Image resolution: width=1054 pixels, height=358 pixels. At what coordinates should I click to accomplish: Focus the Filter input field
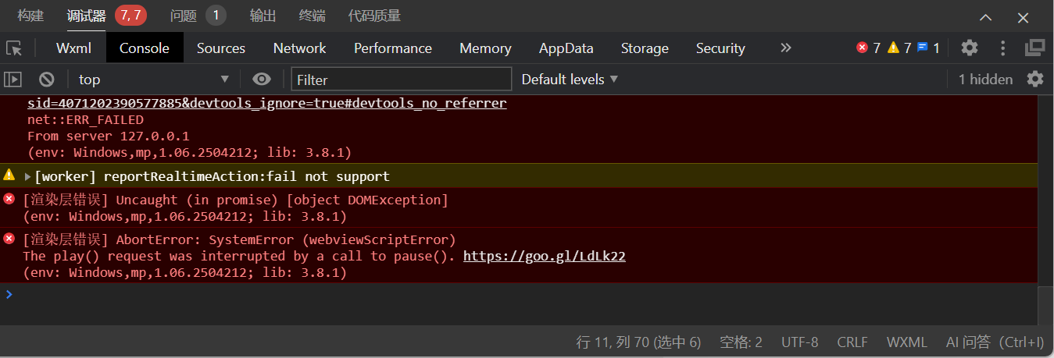point(402,80)
